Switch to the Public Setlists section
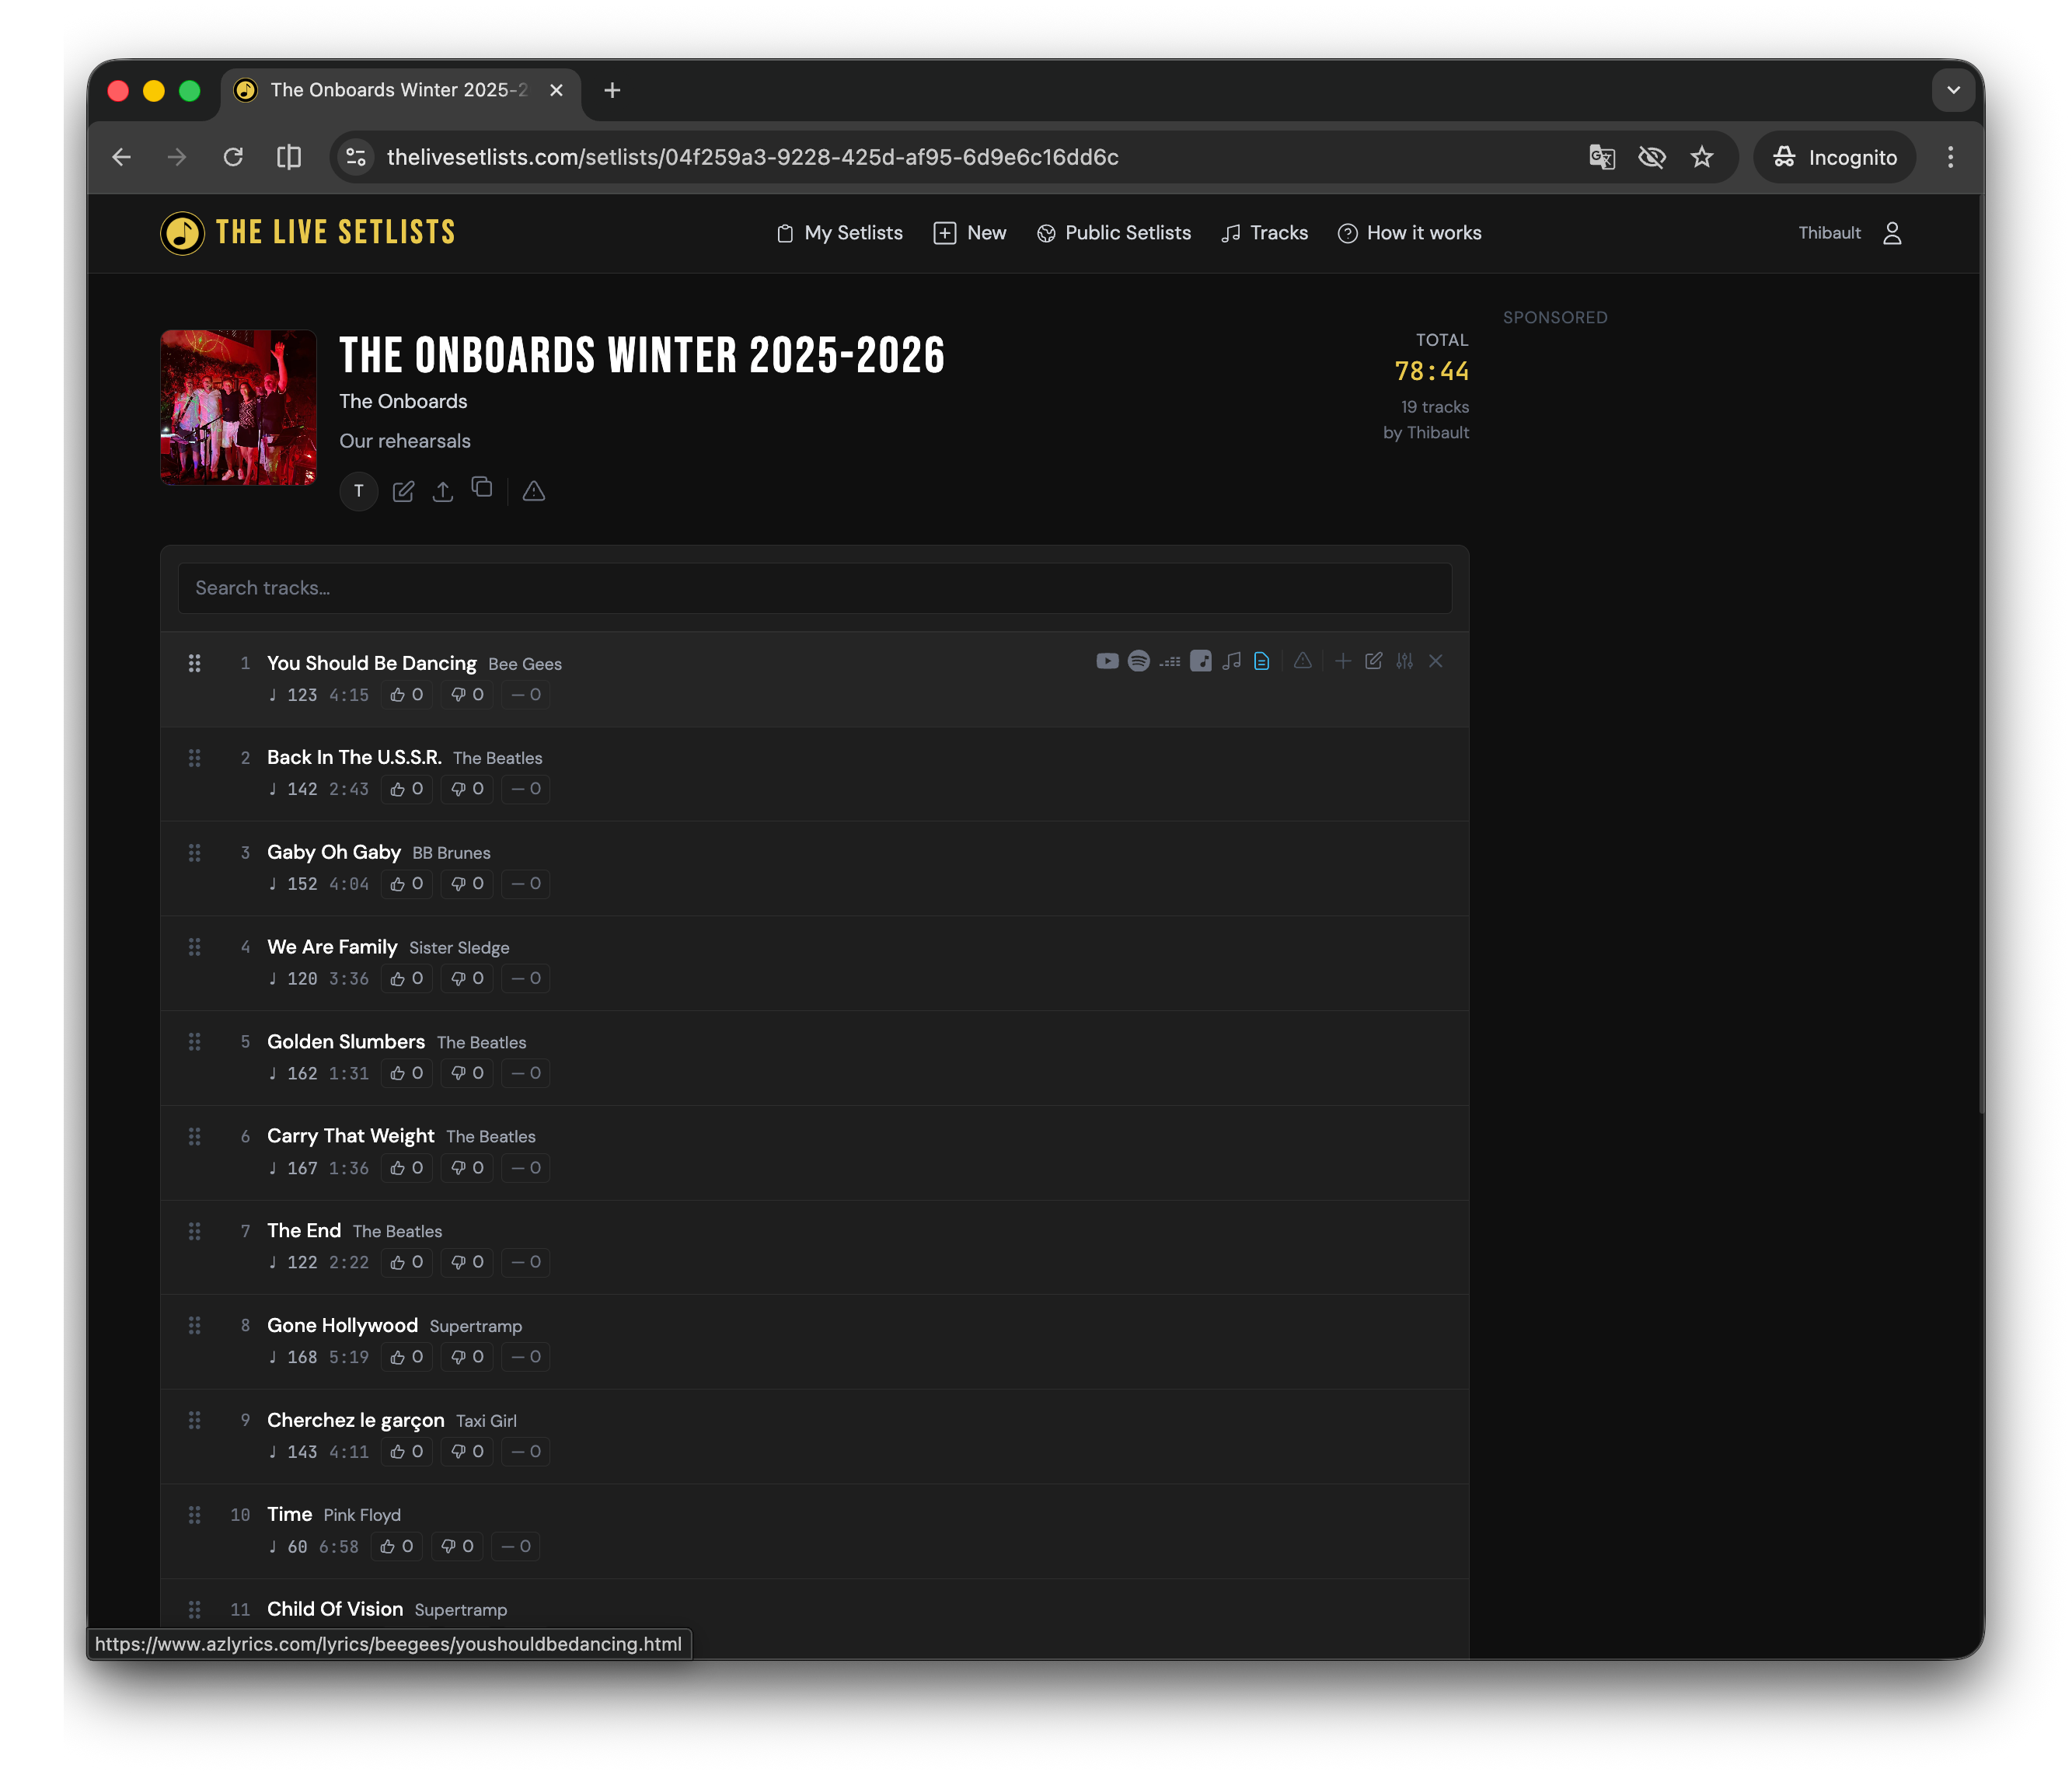Image resolution: width=2072 pixels, height=1775 pixels. click(x=1114, y=233)
